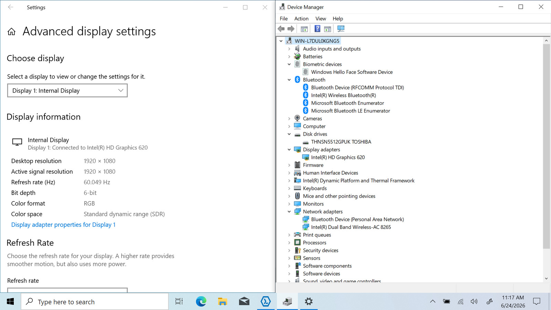
Task: Click the Start button
Action: point(10,302)
